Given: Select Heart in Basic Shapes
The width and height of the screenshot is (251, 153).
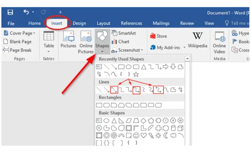Looking at the screenshot, I should click(x=143, y=135).
